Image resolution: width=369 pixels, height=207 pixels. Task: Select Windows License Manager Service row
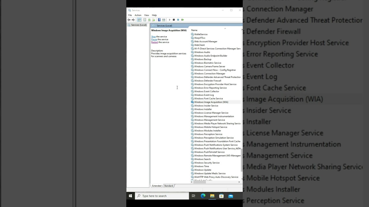pos(211,113)
